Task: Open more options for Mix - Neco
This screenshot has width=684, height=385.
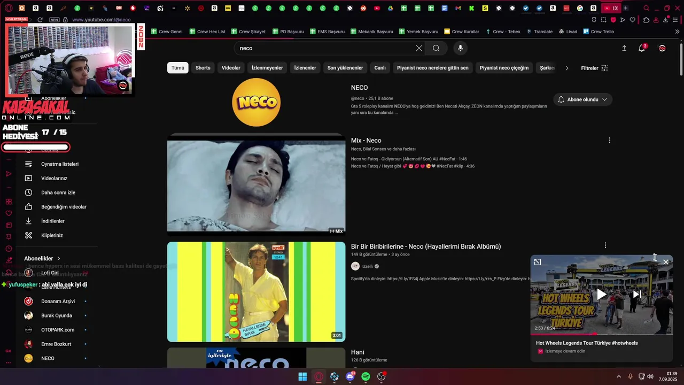Action: pyautogui.click(x=610, y=140)
